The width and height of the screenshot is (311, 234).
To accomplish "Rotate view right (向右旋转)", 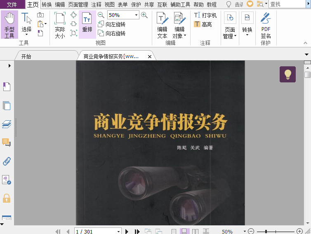I will (x=112, y=33).
